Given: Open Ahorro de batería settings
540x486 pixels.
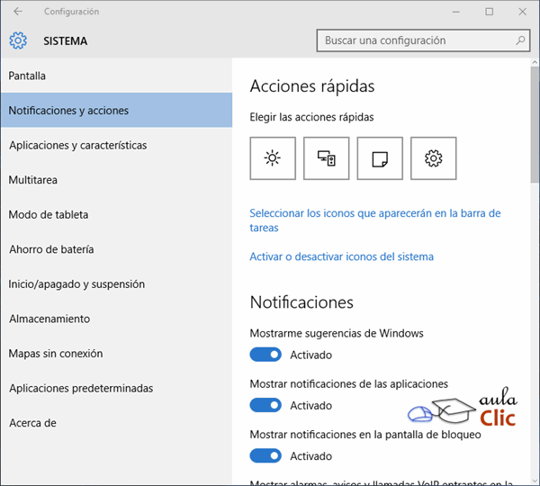Looking at the screenshot, I should click(x=51, y=249).
